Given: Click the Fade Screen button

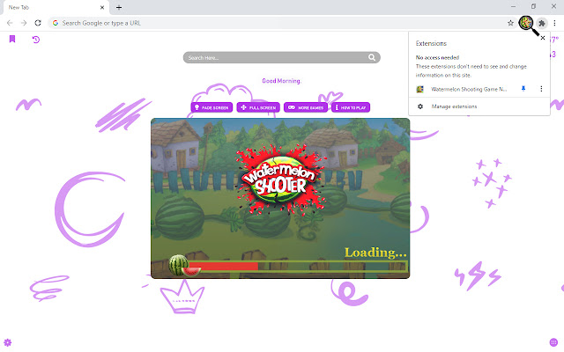Looking at the screenshot, I should (211, 107).
